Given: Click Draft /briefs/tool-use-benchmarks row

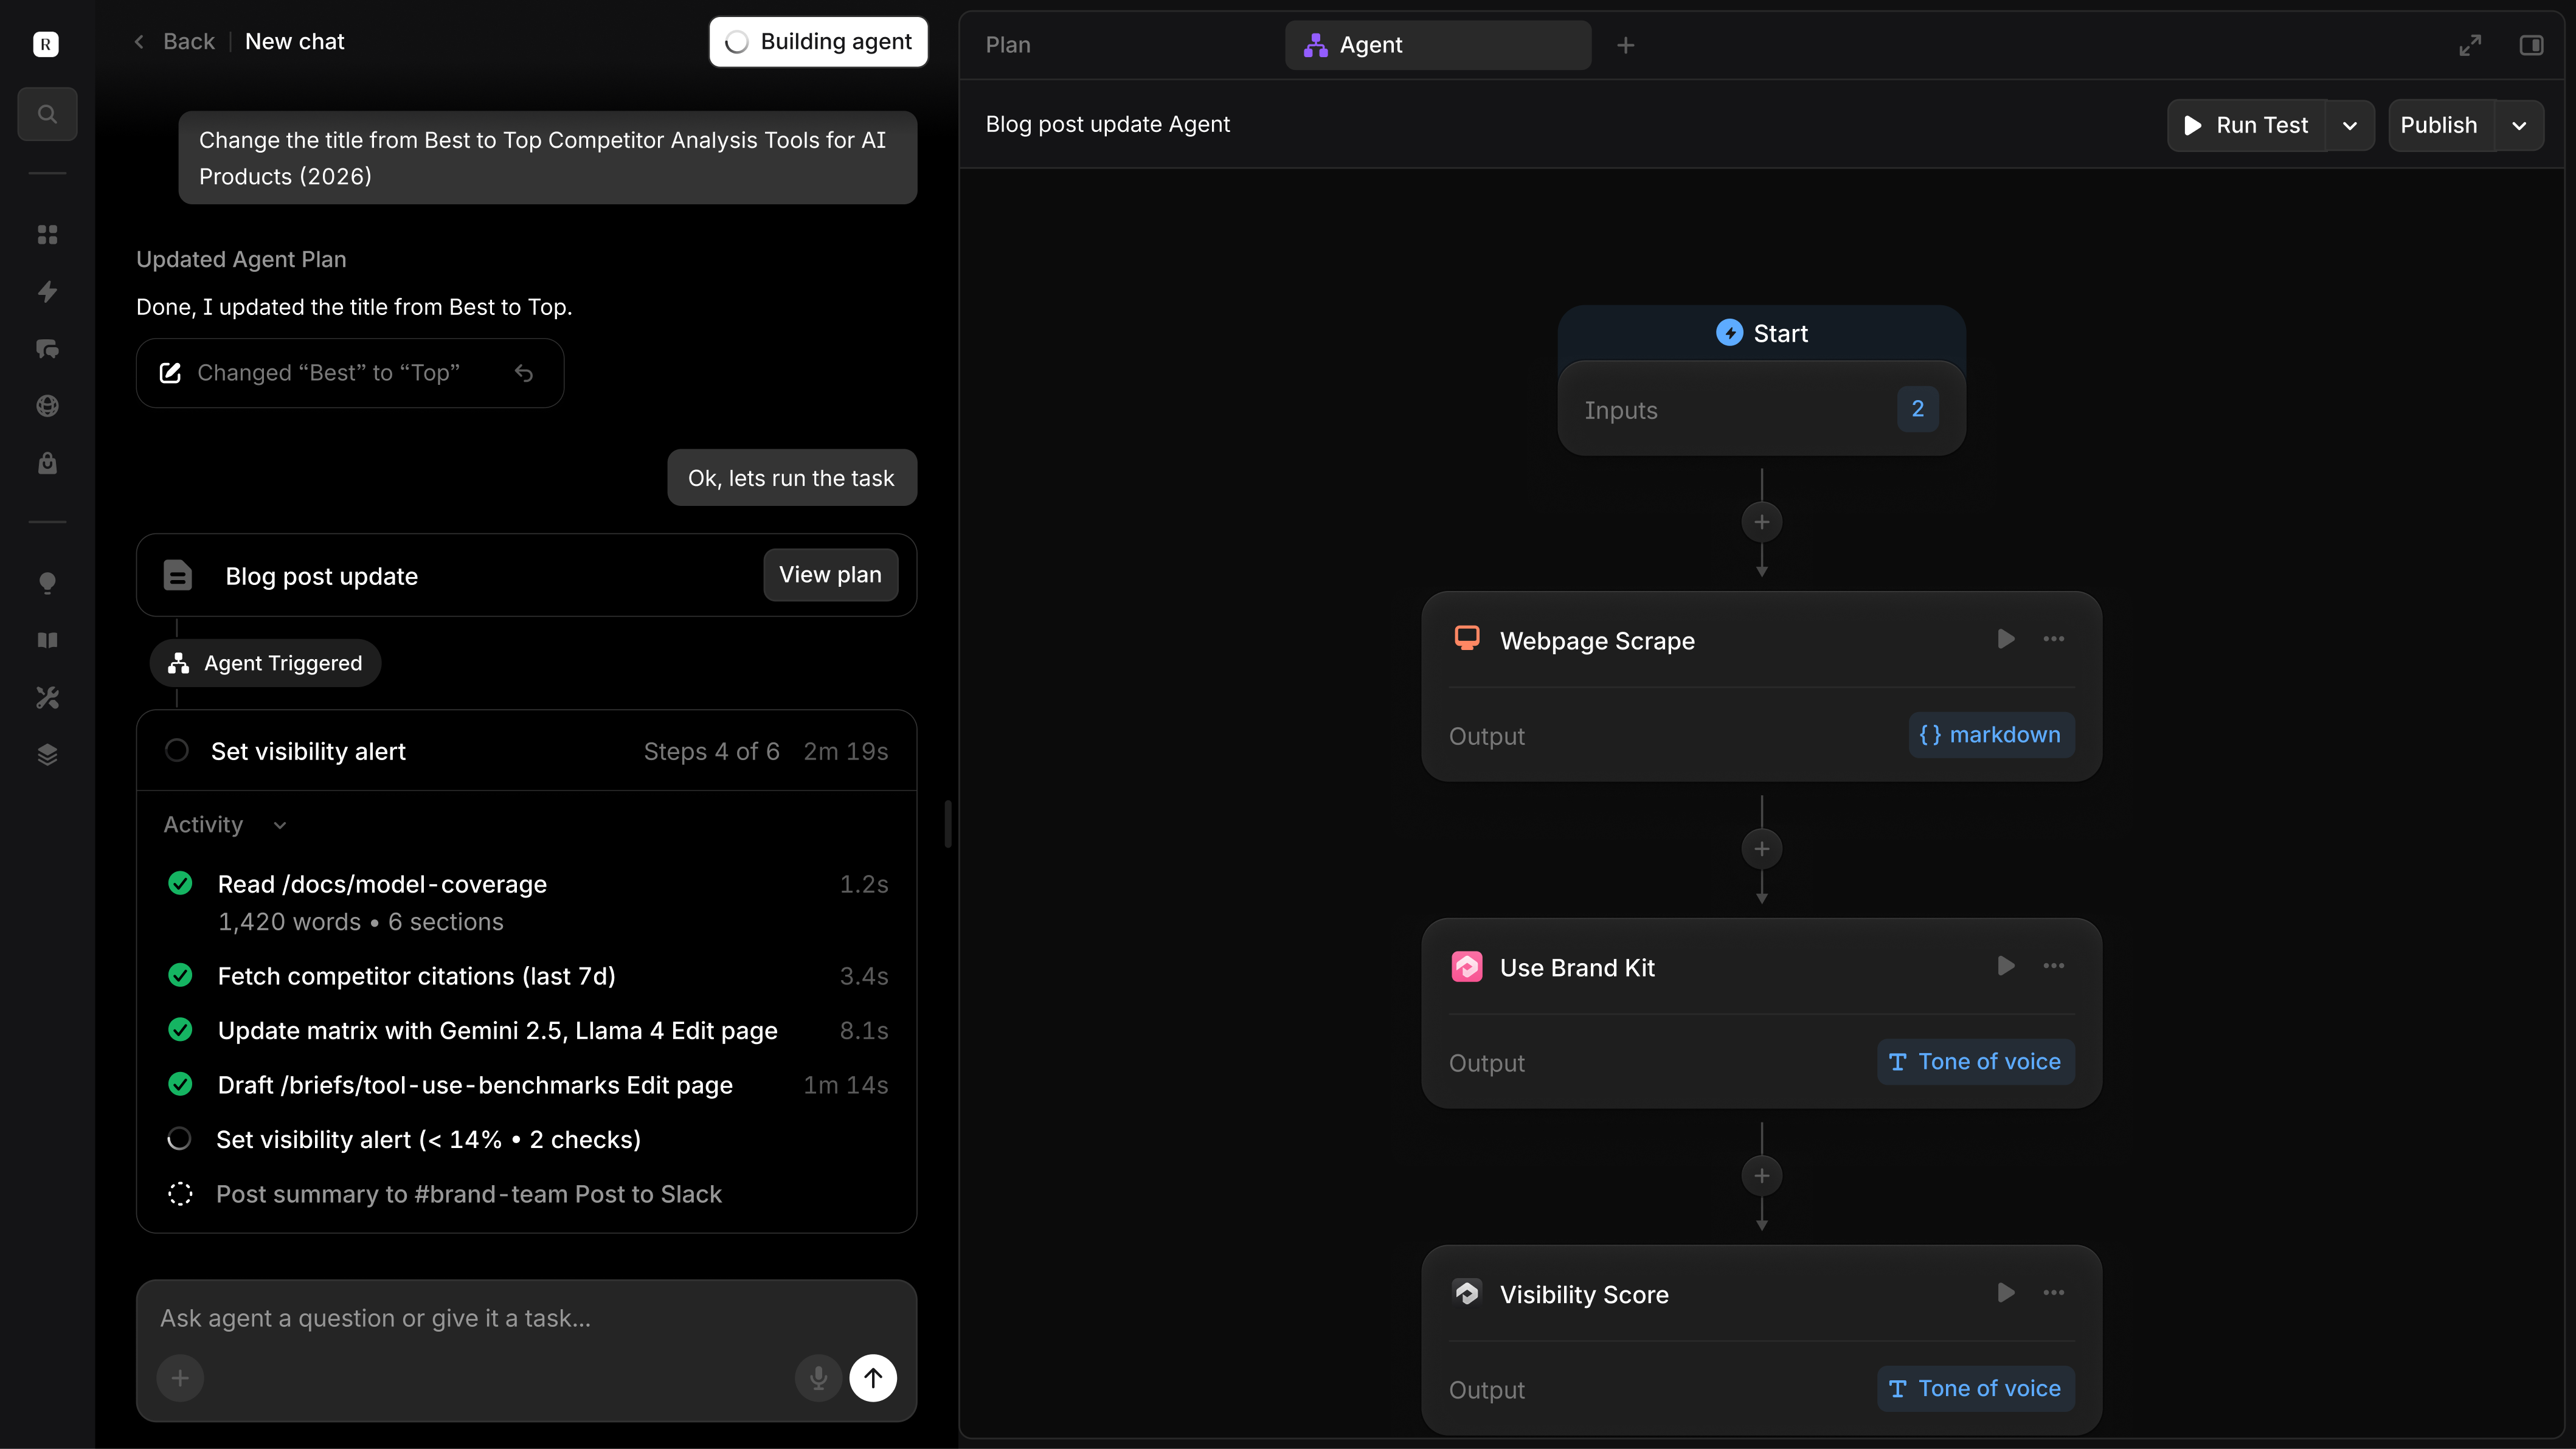Looking at the screenshot, I should tap(527, 1085).
